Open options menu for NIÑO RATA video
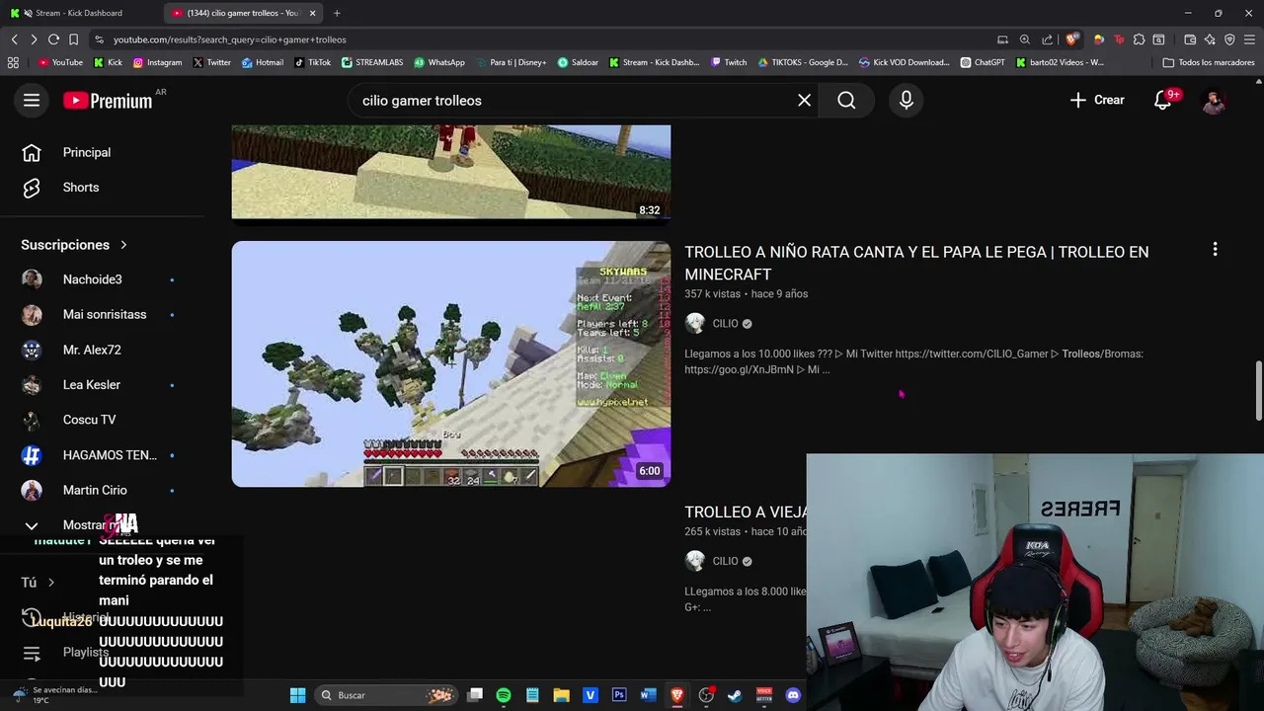 pyautogui.click(x=1215, y=250)
